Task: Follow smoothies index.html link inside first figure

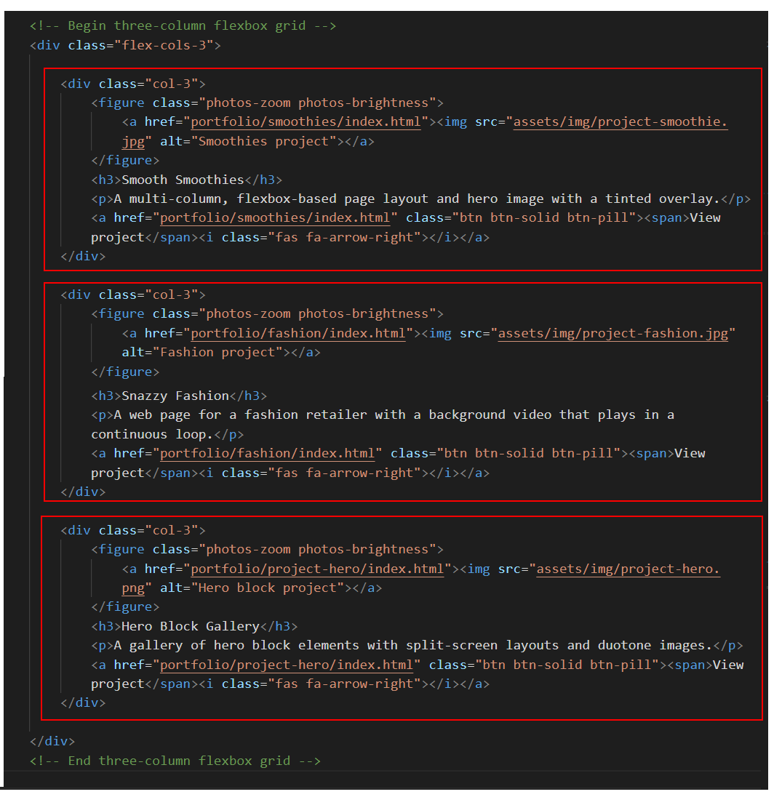Action: coord(306,121)
